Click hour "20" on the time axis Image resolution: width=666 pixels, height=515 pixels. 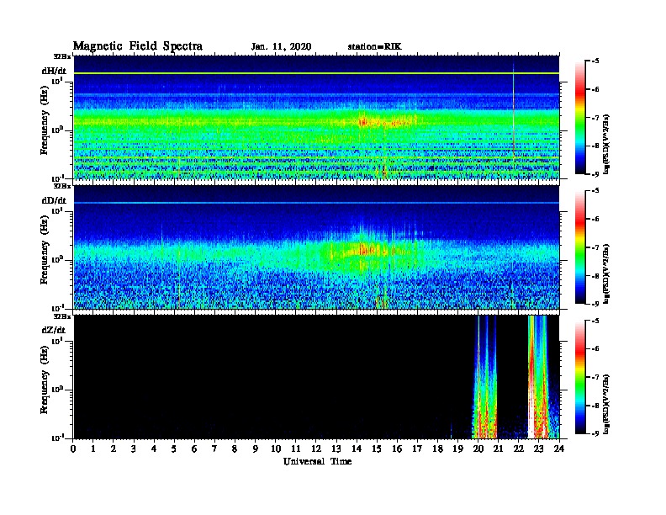tap(478, 449)
